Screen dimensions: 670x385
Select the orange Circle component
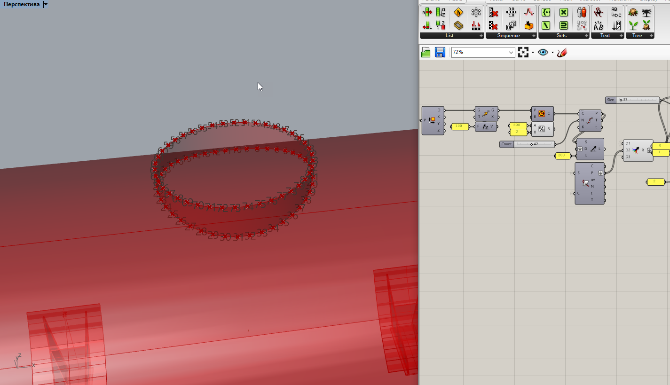click(542, 113)
